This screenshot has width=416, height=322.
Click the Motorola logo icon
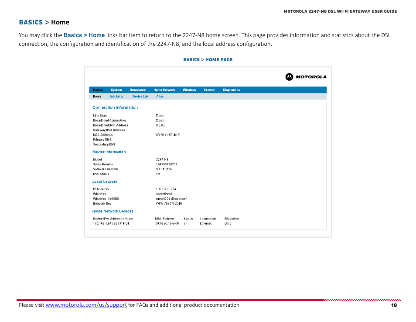(x=289, y=77)
